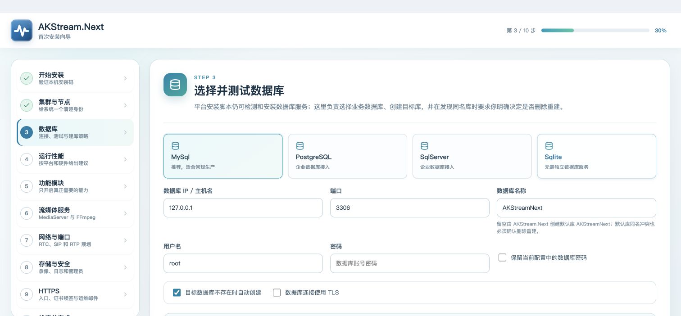Click the PostgreSQL card database icon

coord(300,146)
